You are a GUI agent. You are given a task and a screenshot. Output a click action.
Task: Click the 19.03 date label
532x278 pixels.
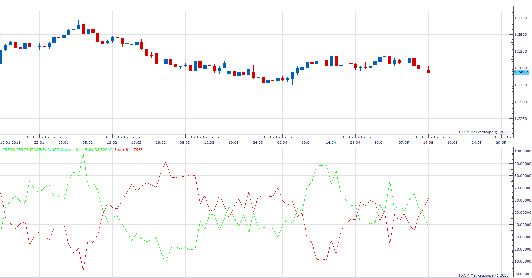pyautogui.click(x=234, y=143)
